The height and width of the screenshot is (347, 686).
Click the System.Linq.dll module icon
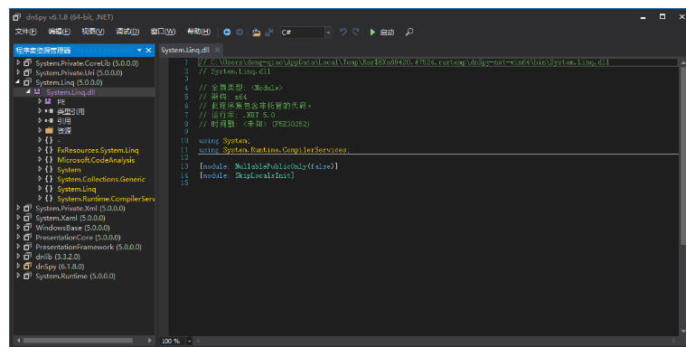pos(38,92)
